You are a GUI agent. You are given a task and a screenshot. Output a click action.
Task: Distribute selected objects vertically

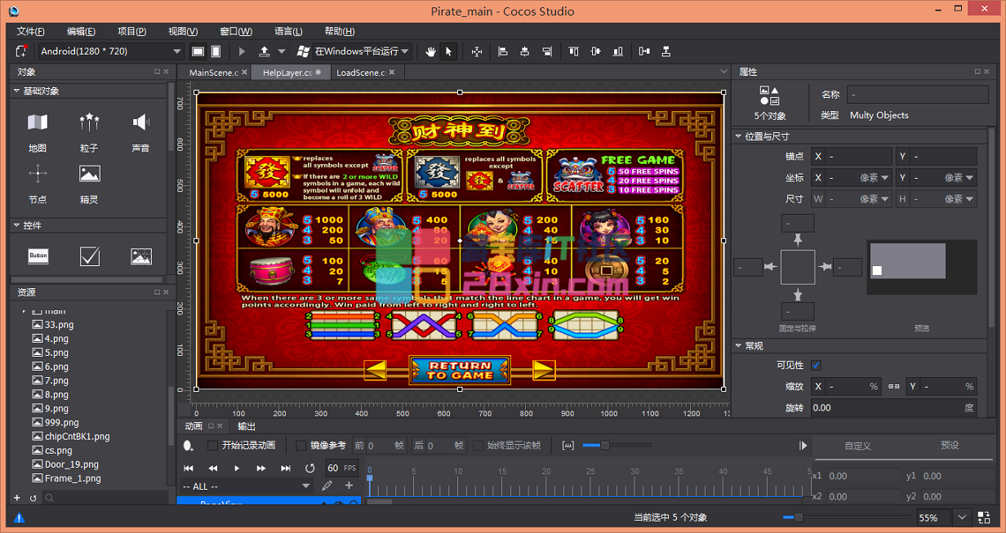point(666,51)
